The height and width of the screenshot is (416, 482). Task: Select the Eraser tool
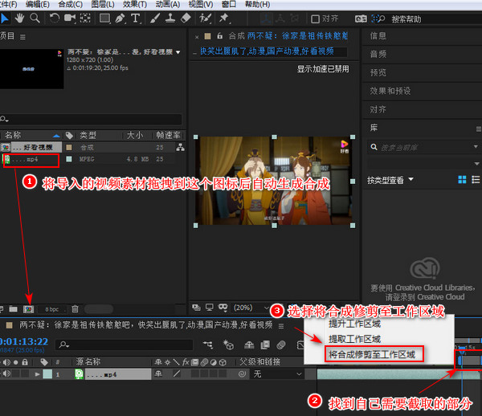tap(186, 18)
